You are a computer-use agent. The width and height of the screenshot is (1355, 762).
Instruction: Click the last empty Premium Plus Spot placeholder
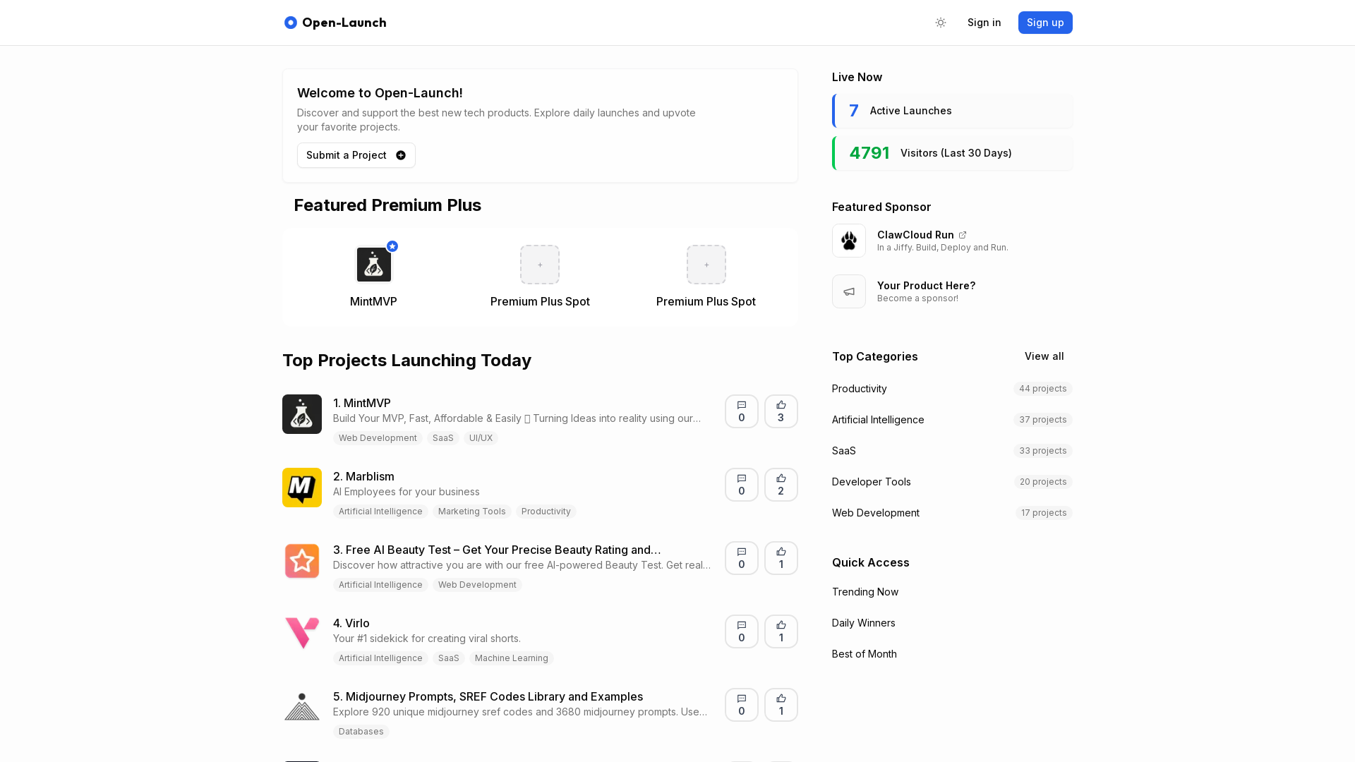706,265
